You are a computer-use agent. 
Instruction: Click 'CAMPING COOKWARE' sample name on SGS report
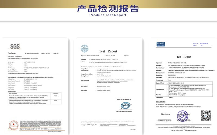pos(29,62)
